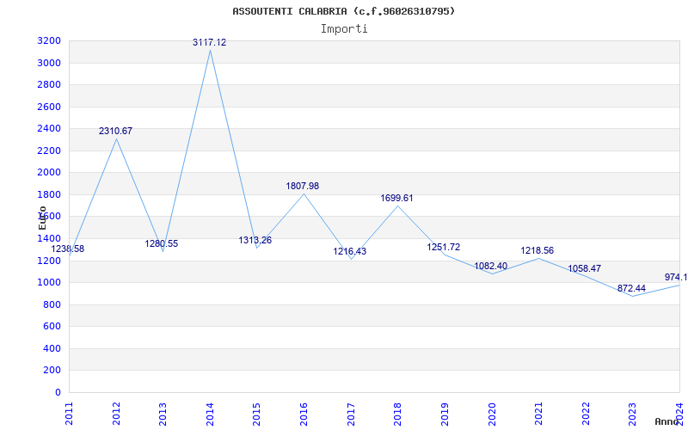The width and height of the screenshot is (688, 430).
Task: Click the 1082.40 data label
Action: pyautogui.click(x=490, y=266)
